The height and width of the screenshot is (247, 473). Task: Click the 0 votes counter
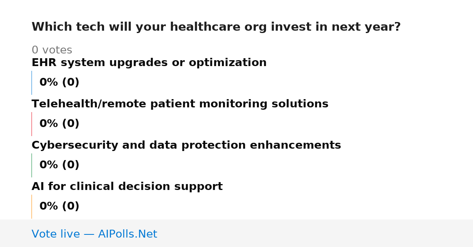click(52, 50)
